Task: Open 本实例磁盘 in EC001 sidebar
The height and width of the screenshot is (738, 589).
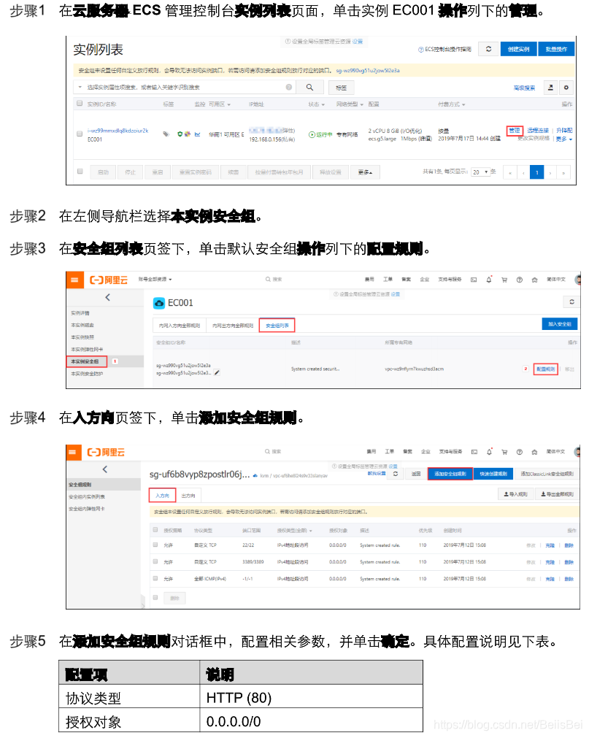Action: 82,325
